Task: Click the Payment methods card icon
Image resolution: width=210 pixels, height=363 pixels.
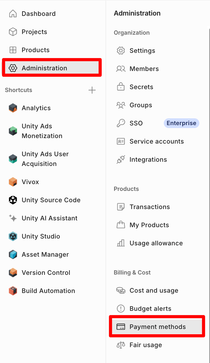Action: coord(121,327)
